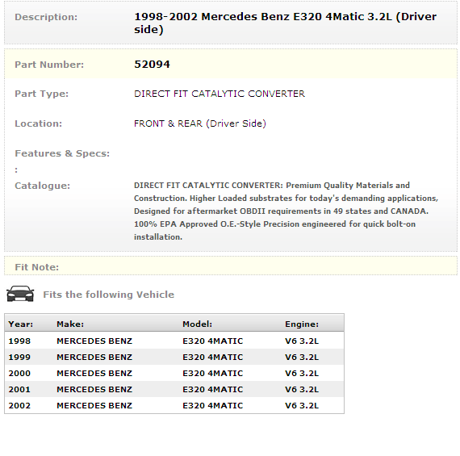
Task: Click the part number 52094
Action: click(x=152, y=65)
